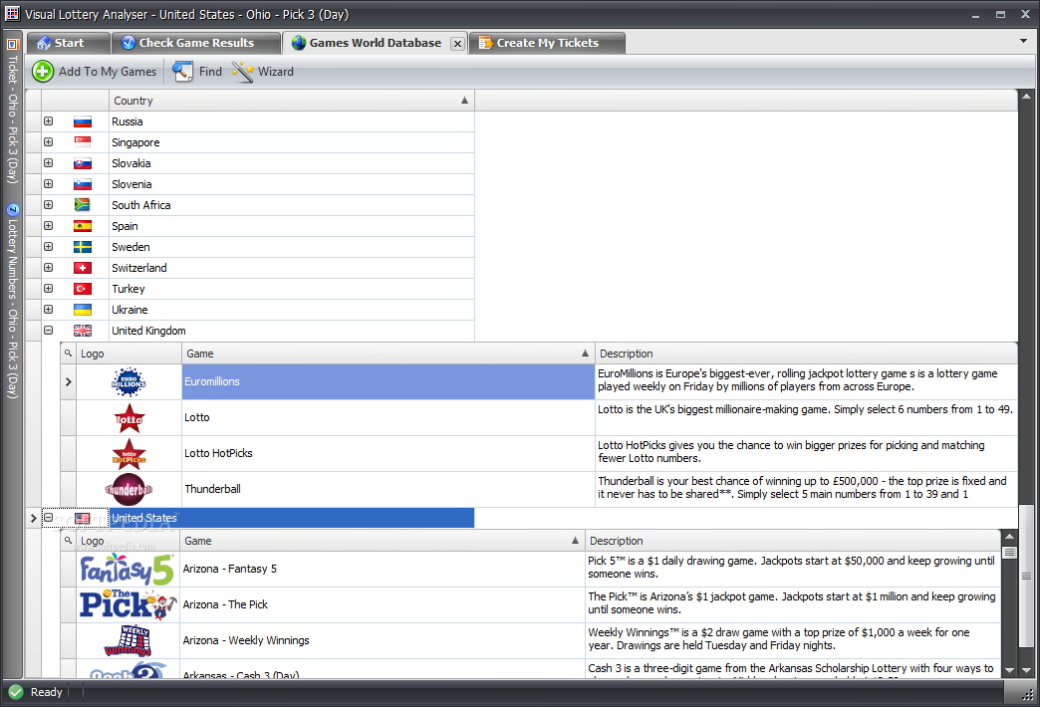Click the Turkey flag icon
Image resolution: width=1040 pixels, height=707 pixels.
tap(83, 289)
